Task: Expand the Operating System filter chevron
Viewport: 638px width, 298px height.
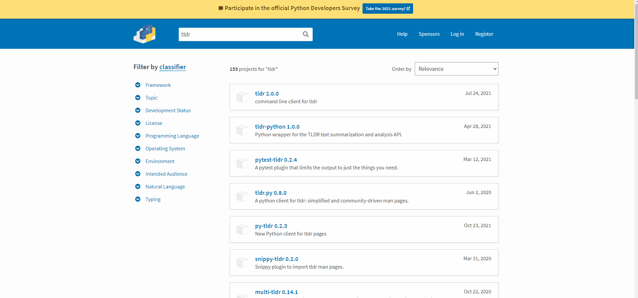Action: click(138, 148)
